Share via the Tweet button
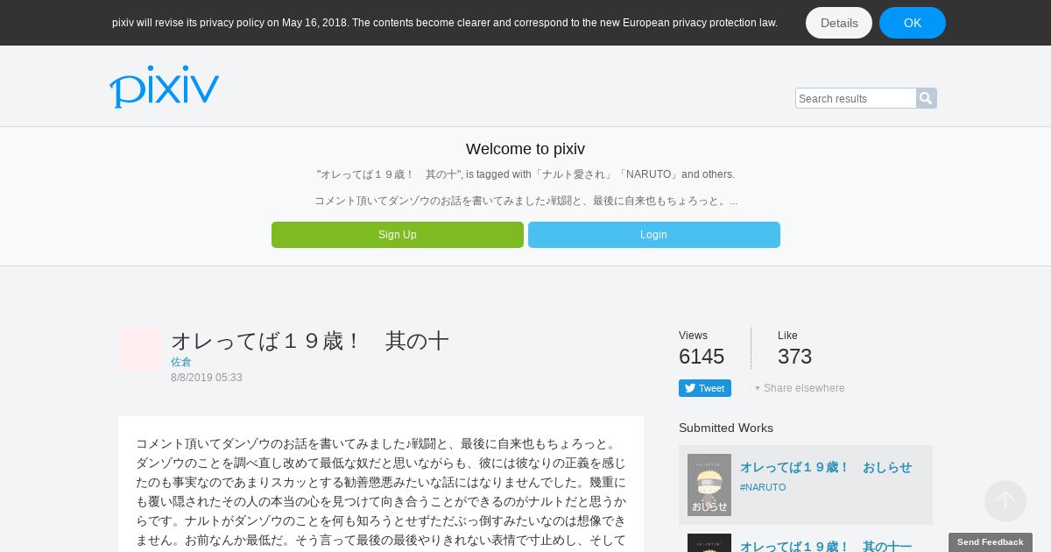1051x552 pixels. tap(705, 388)
